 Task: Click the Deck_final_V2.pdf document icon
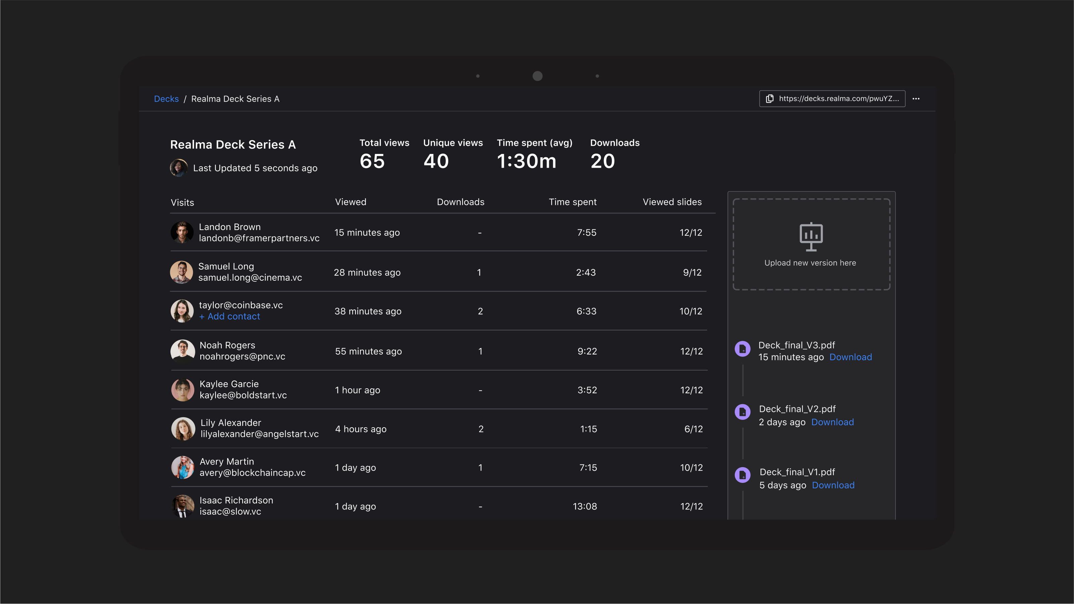click(744, 413)
